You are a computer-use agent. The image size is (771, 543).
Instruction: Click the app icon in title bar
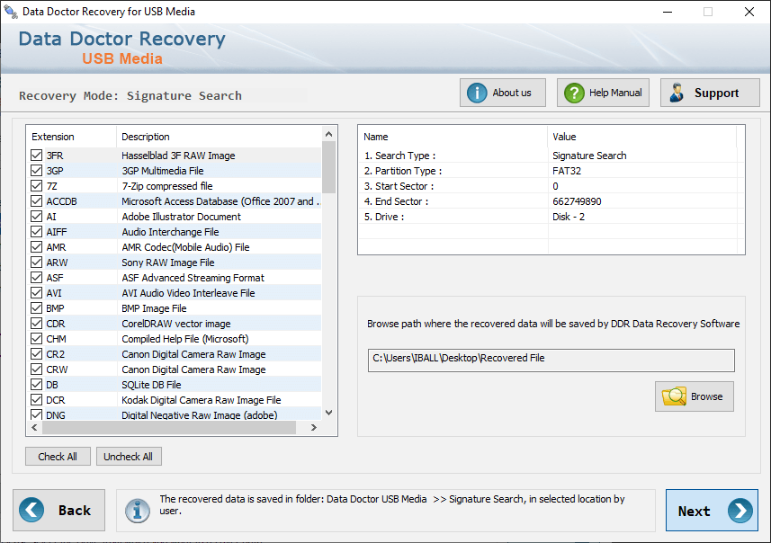(10, 12)
